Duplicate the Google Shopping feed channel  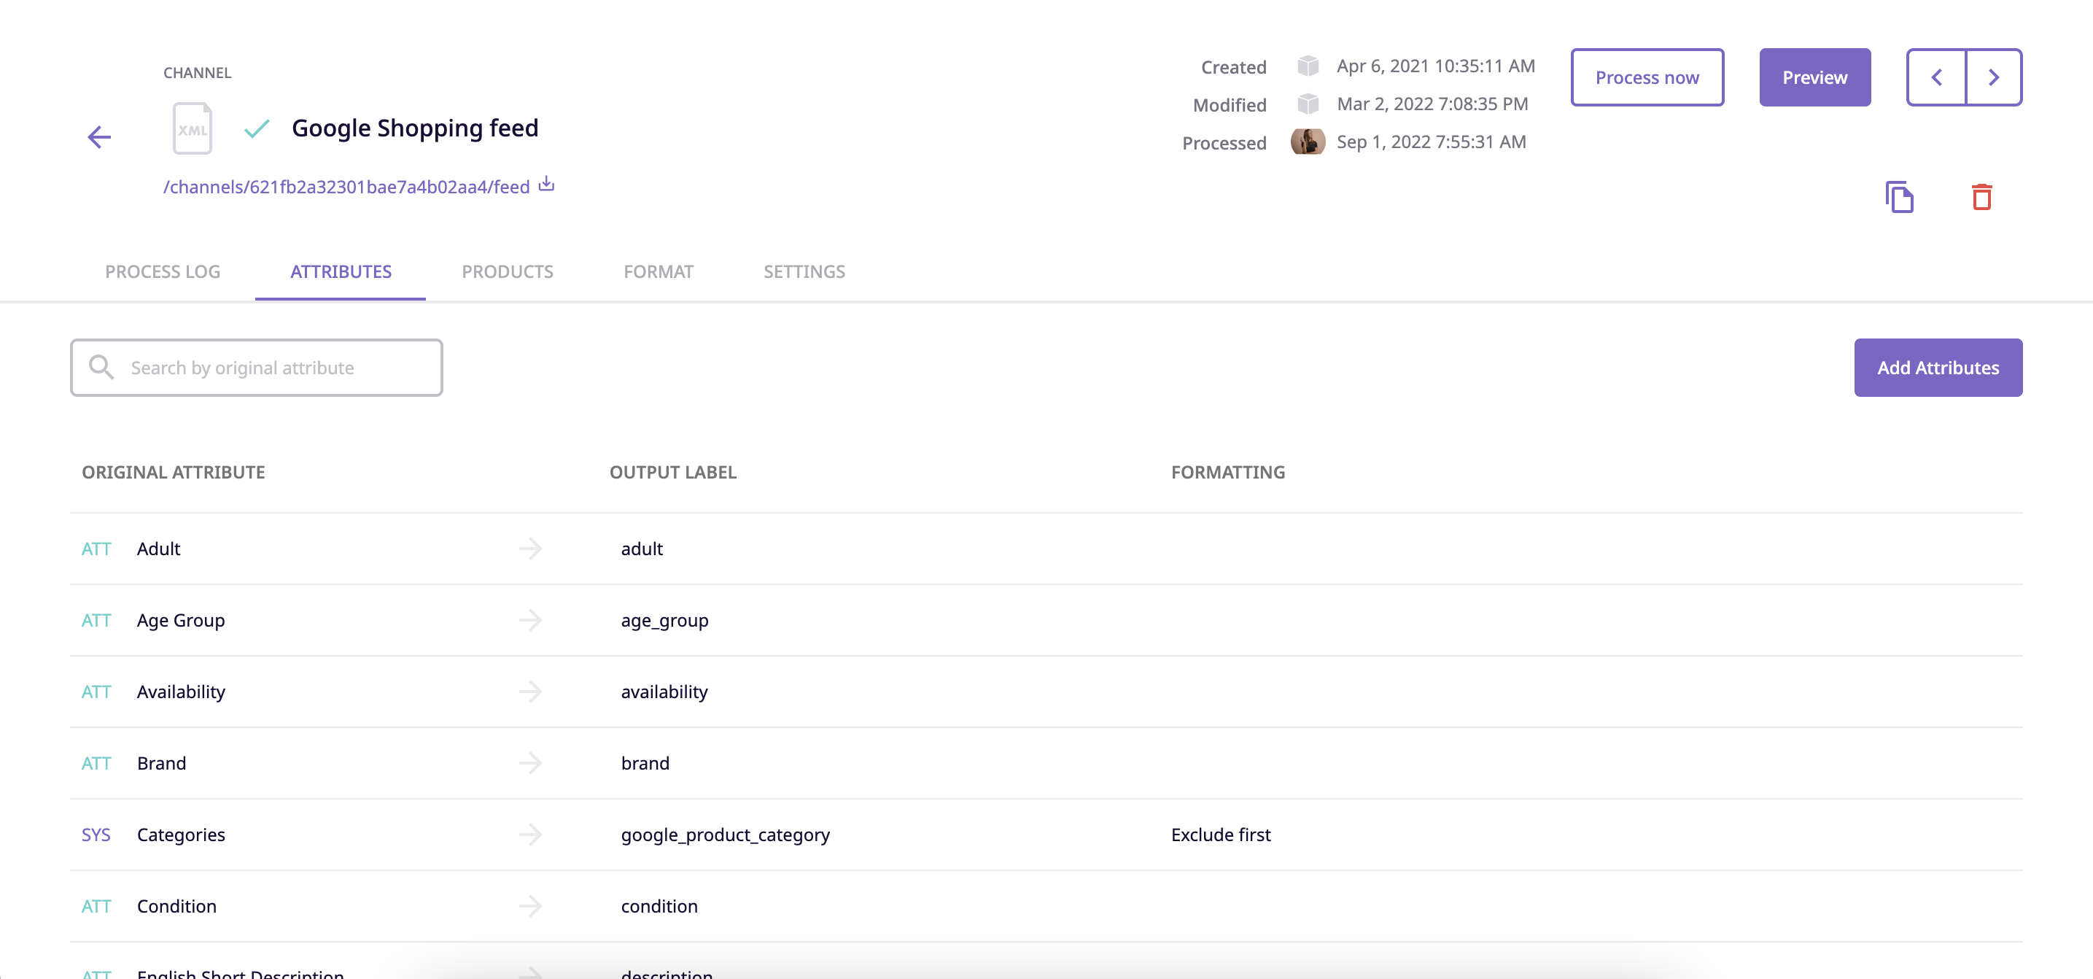click(x=1900, y=197)
